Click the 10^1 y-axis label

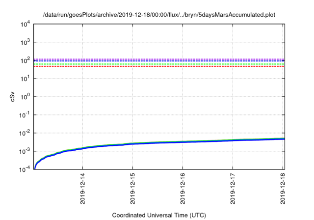click(x=26, y=79)
